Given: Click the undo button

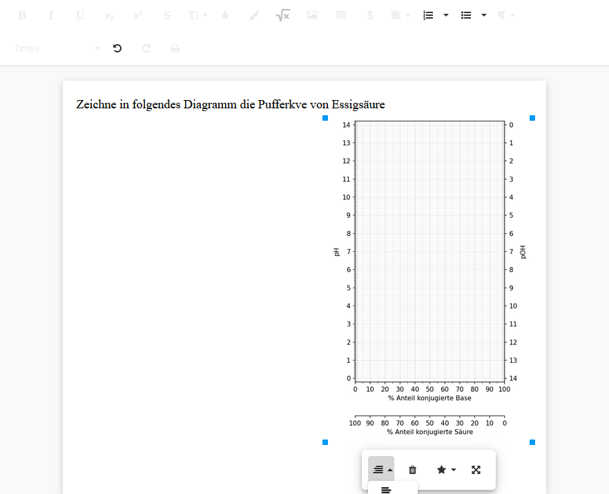Looking at the screenshot, I should [x=117, y=48].
